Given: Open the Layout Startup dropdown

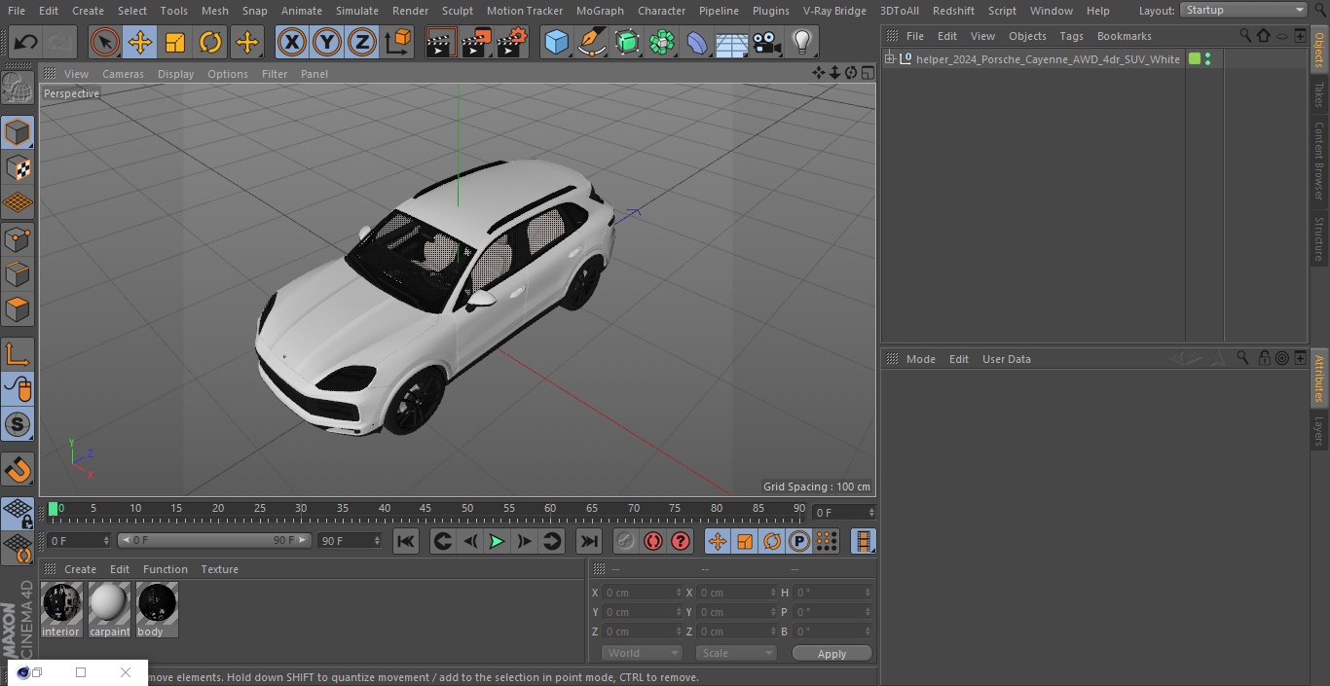Looking at the screenshot, I should (1244, 10).
